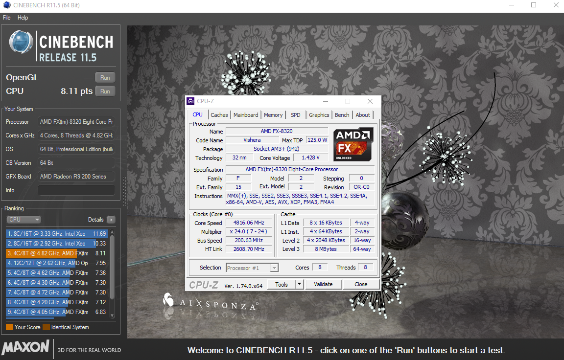The width and height of the screenshot is (564, 360).
Task: Switch to the About tab in CPU-Z
Action: click(x=363, y=115)
